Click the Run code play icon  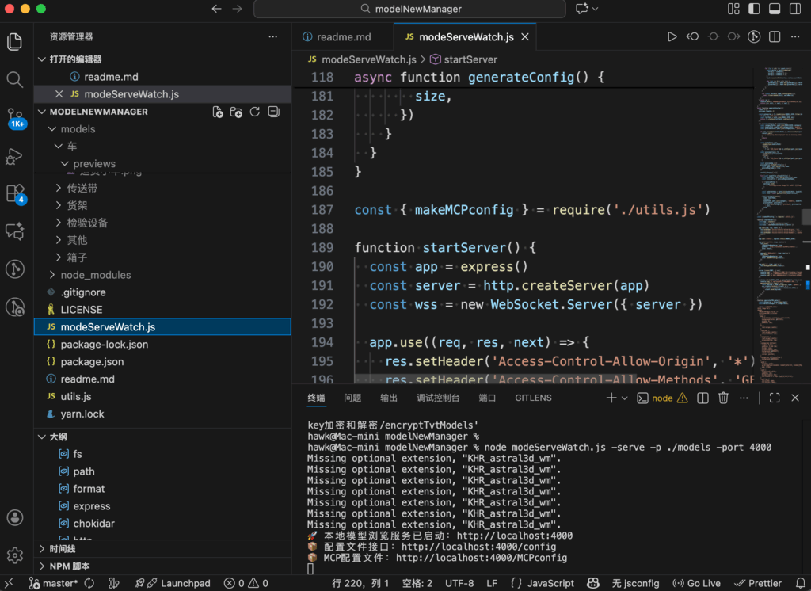[x=672, y=36]
